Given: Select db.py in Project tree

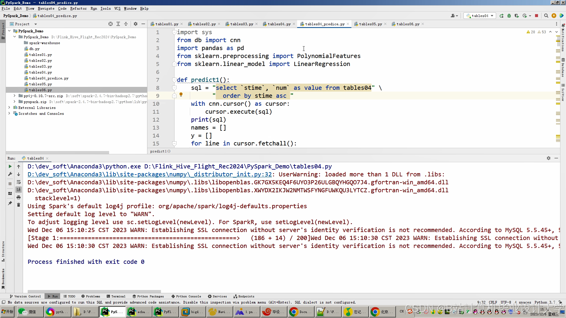Looking at the screenshot, I should click(34, 49).
